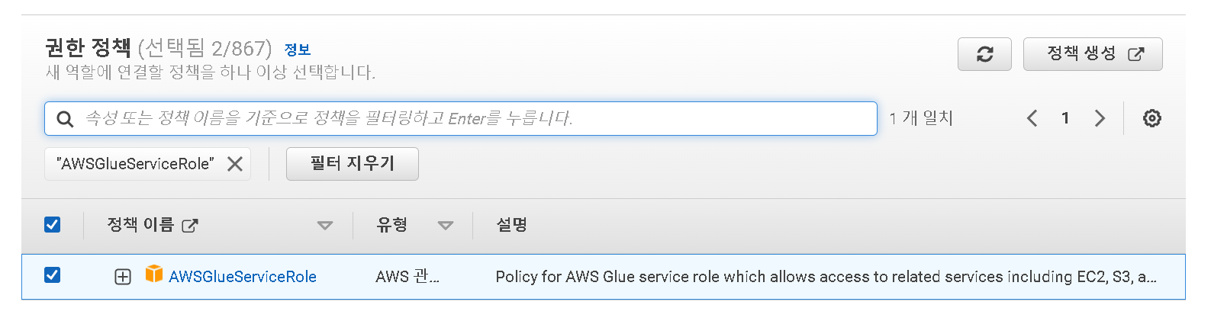Click the 필터 지우기 button
Image resolution: width=1211 pixels, height=321 pixels.
pyautogui.click(x=353, y=164)
